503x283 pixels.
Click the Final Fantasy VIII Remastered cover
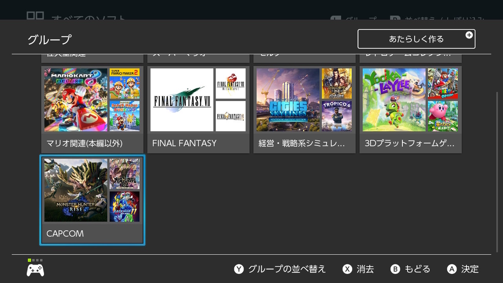point(231,83)
